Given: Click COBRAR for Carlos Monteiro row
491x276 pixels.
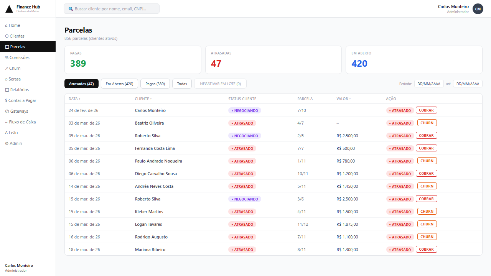Looking at the screenshot, I should pos(426,110).
